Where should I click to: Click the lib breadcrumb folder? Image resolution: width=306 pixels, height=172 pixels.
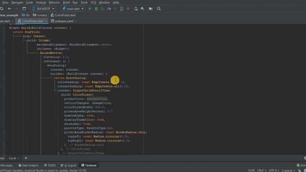click(x=26, y=15)
